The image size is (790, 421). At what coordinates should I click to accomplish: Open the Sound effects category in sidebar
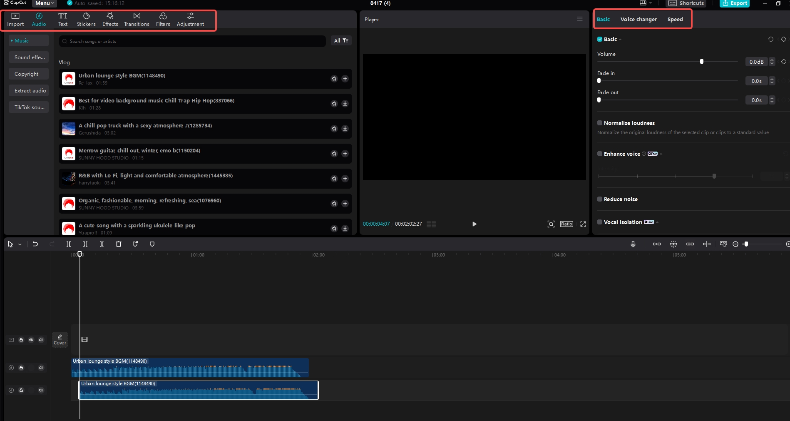point(29,57)
